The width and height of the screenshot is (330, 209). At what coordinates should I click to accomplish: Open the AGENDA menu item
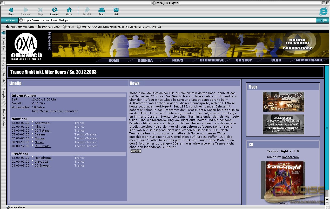tap(145, 60)
